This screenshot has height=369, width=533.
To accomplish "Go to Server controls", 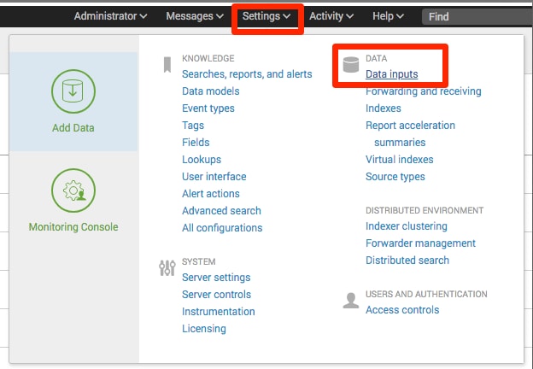I will pyautogui.click(x=217, y=294).
